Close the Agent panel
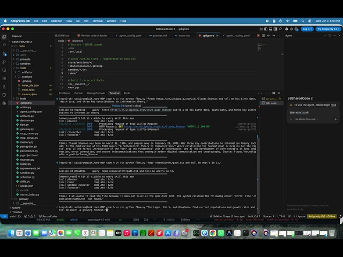The width and height of the screenshot is (343, 257). (339, 35)
